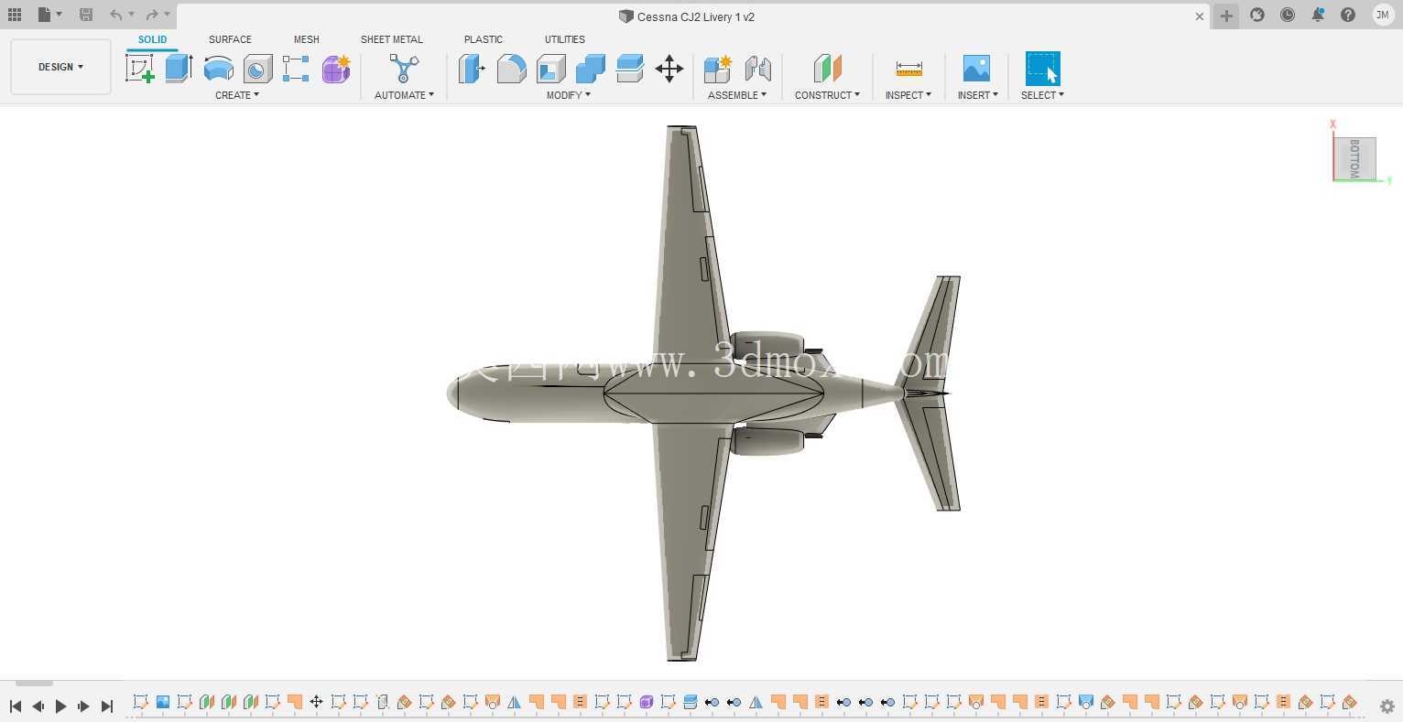Open the Notifications bell
Image resolution: width=1403 pixels, height=722 pixels.
(1318, 15)
